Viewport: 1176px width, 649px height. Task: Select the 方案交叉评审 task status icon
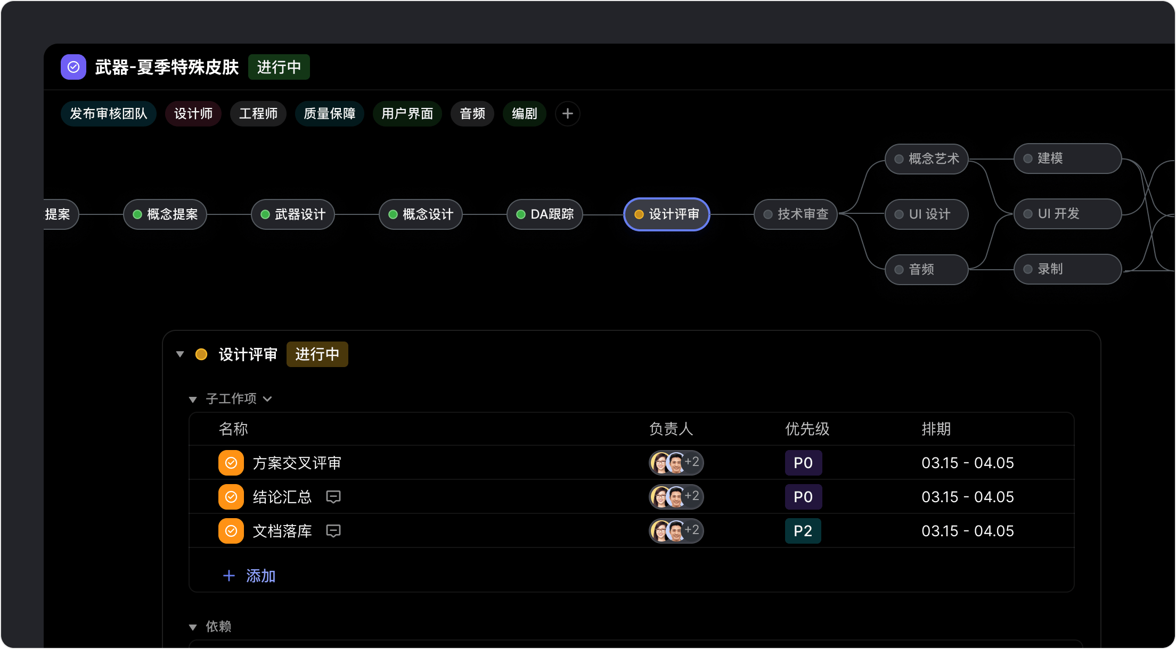click(231, 462)
